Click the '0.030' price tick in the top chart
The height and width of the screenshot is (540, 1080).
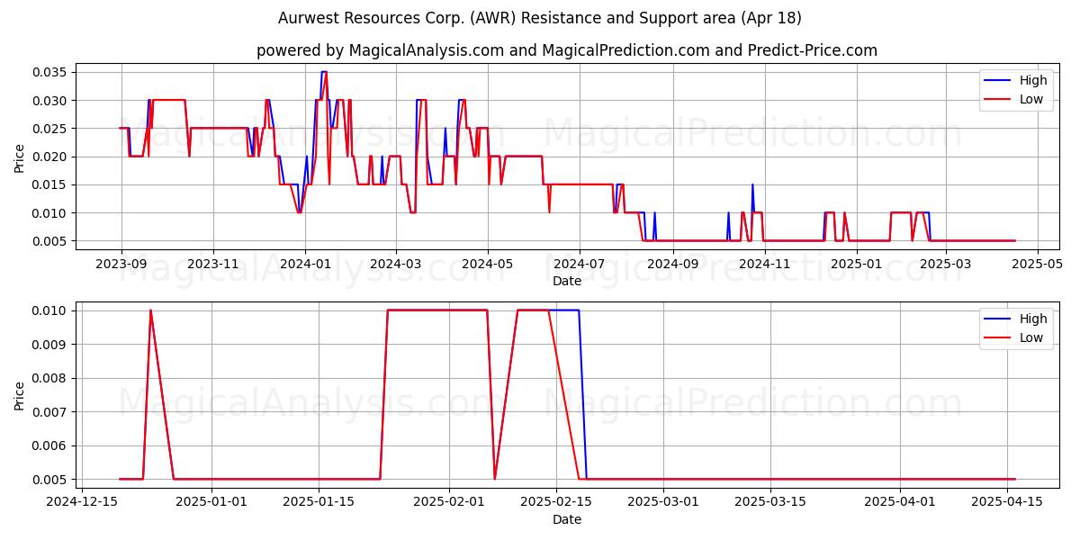tap(51, 101)
